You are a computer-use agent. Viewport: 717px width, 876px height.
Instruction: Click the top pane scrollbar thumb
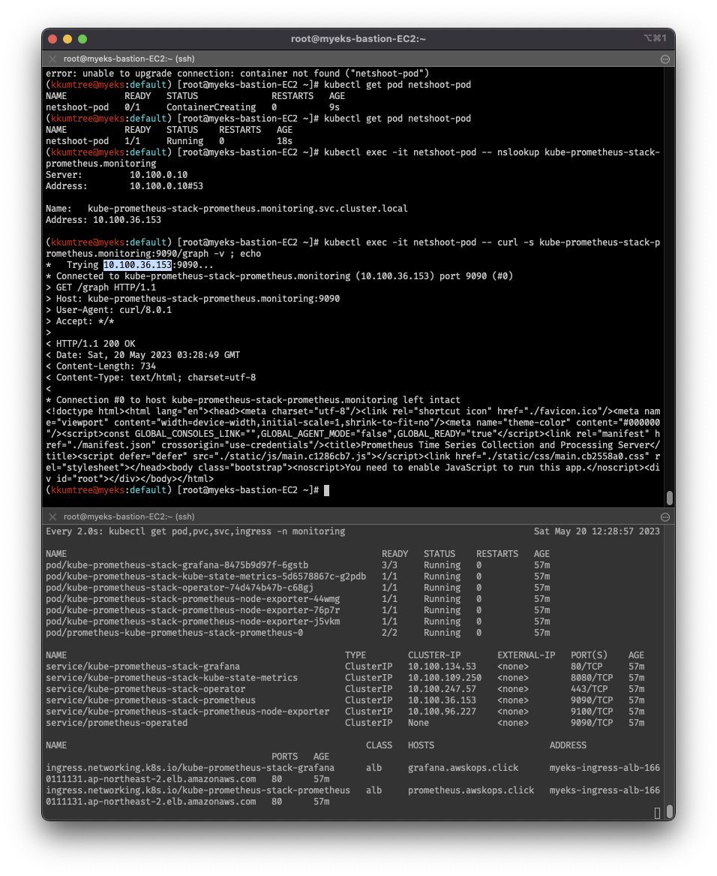point(670,497)
